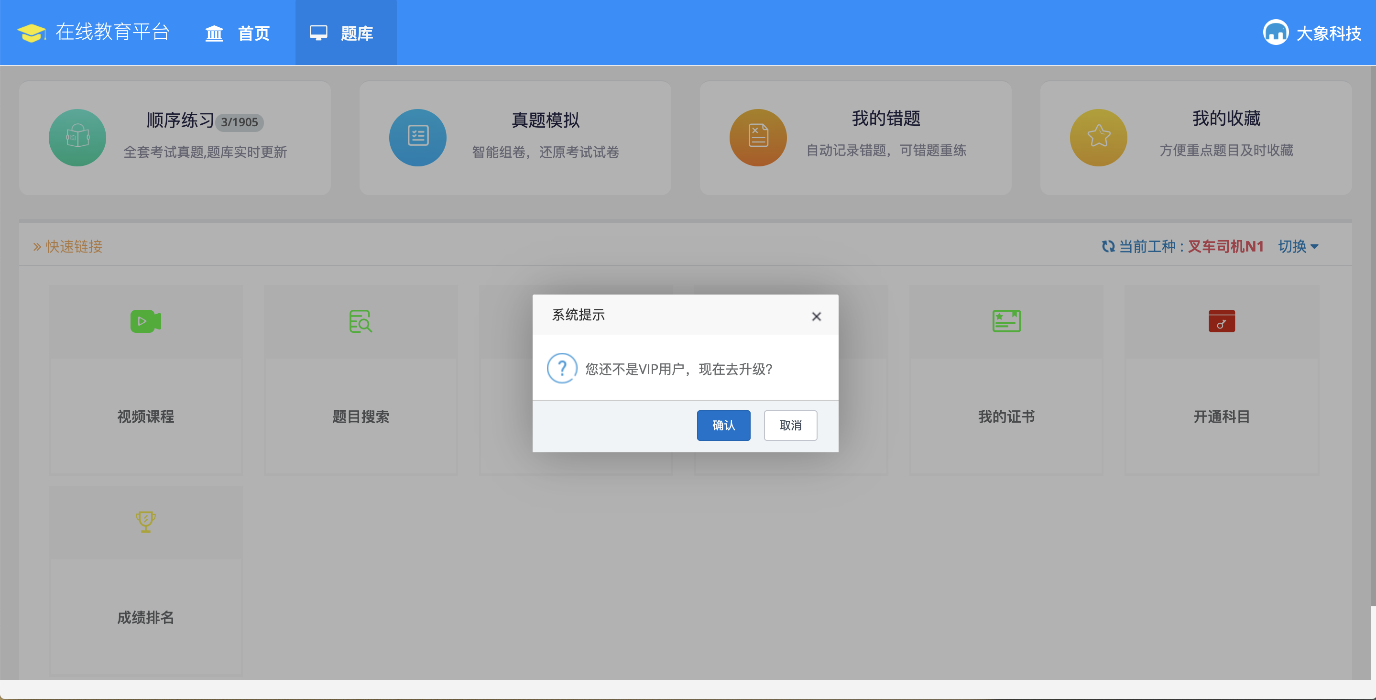The width and height of the screenshot is (1376, 700).
Task: Click the refresh icon beside 当前工种
Action: [1108, 246]
